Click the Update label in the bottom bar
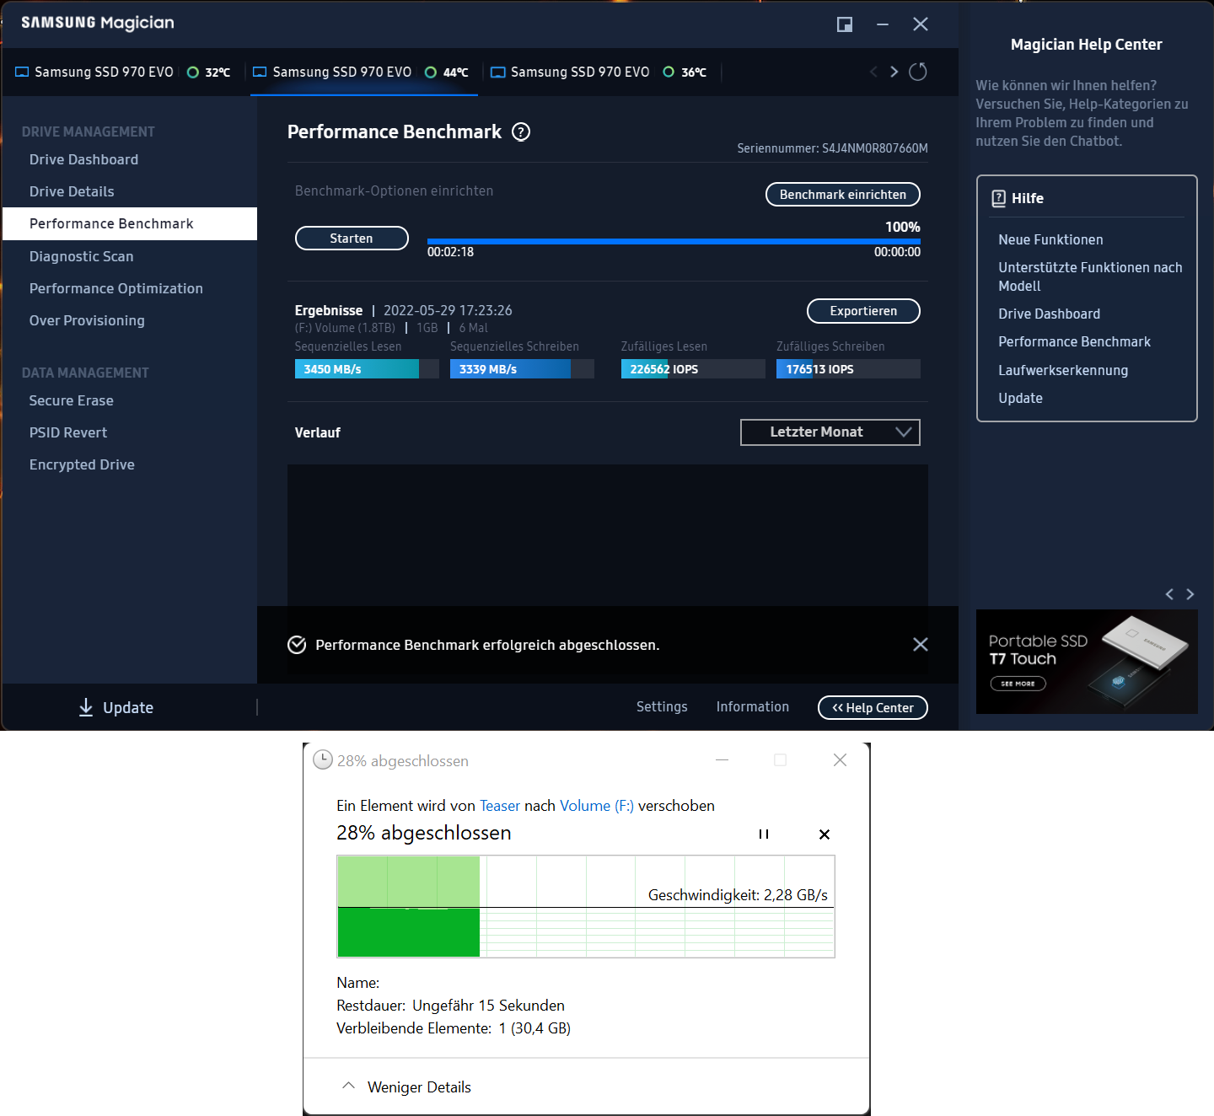This screenshot has height=1116, width=1214. click(128, 708)
